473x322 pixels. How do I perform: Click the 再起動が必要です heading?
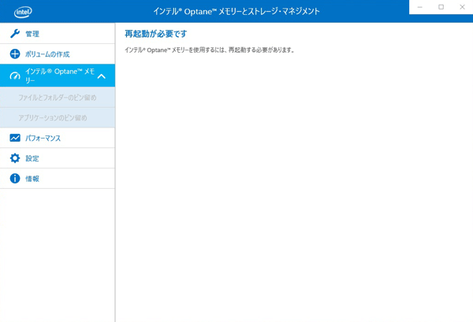pyautogui.click(x=156, y=34)
